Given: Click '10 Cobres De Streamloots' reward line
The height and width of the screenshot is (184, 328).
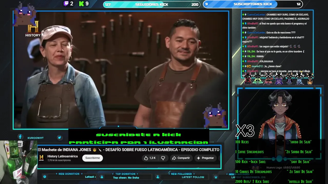Looking at the screenshot, I should coord(253,172).
